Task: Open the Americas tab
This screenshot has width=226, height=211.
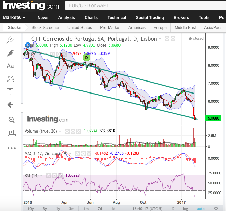Action: pyautogui.click(x=137, y=27)
